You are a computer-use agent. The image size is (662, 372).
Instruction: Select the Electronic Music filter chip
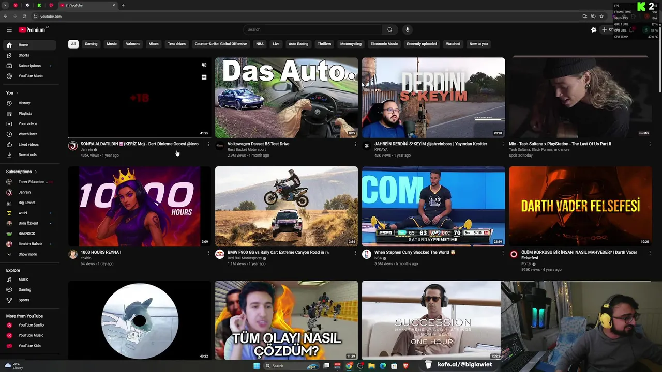(384, 44)
